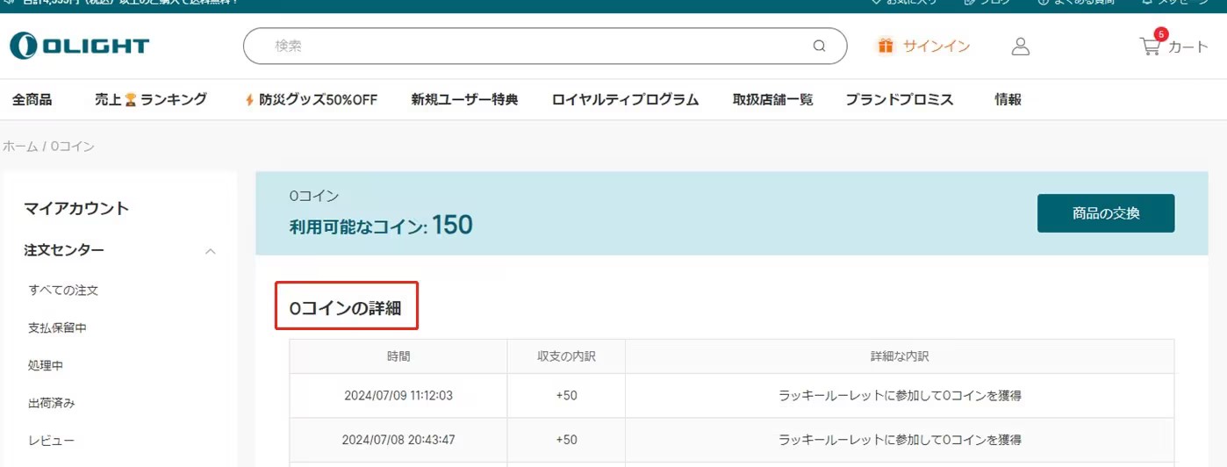Image resolution: width=1227 pixels, height=467 pixels.
Task: Open 売上ランキング with trophy icon
Action: 150,99
